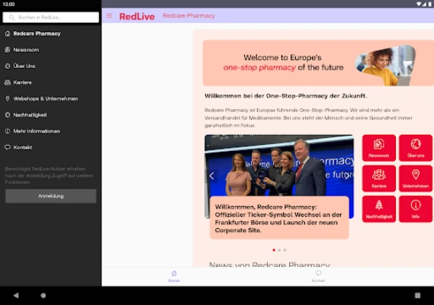Open the Über uns globe tile
434x305 pixels.
pyautogui.click(x=416, y=148)
